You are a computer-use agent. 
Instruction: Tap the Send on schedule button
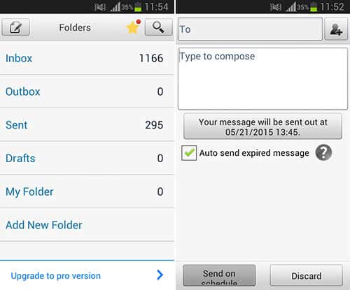pyautogui.click(x=219, y=275)
